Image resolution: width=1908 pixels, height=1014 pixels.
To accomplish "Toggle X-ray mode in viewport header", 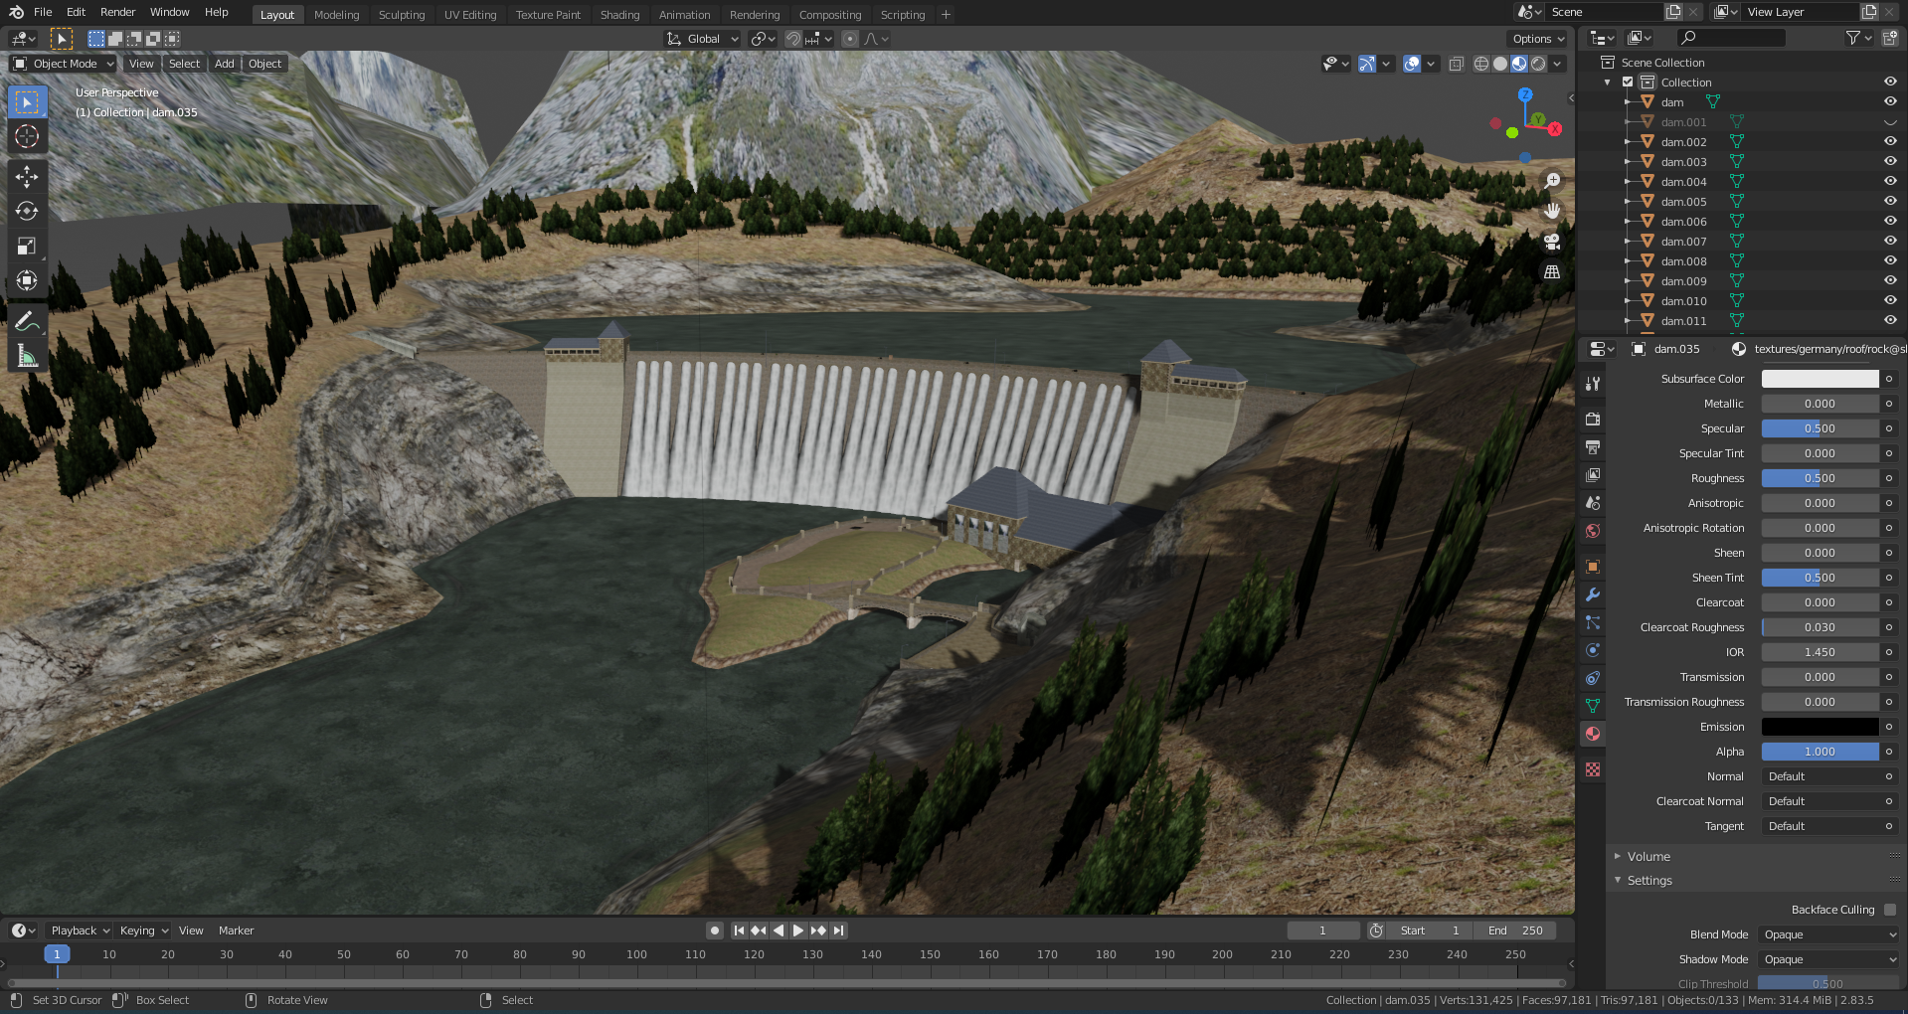I will point(1457,64).
